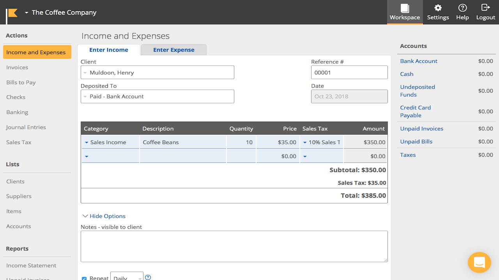Open the Unpaid Bills link
The image size is (499, 280).
click(x=416, y=142)
